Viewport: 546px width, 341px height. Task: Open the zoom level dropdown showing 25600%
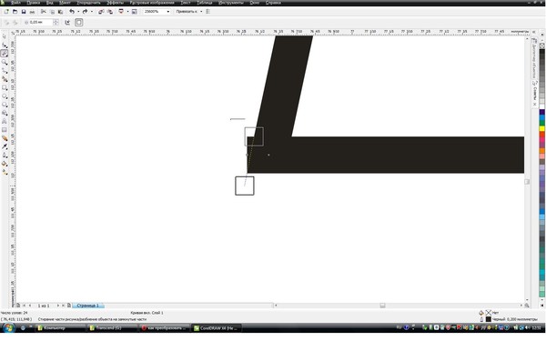pyautogui.click(x=157, y=12)
